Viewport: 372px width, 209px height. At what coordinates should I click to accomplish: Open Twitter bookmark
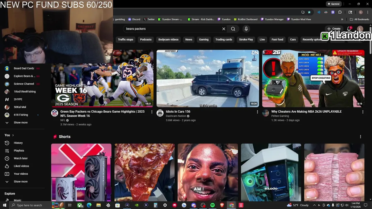[x=149, y=19]
